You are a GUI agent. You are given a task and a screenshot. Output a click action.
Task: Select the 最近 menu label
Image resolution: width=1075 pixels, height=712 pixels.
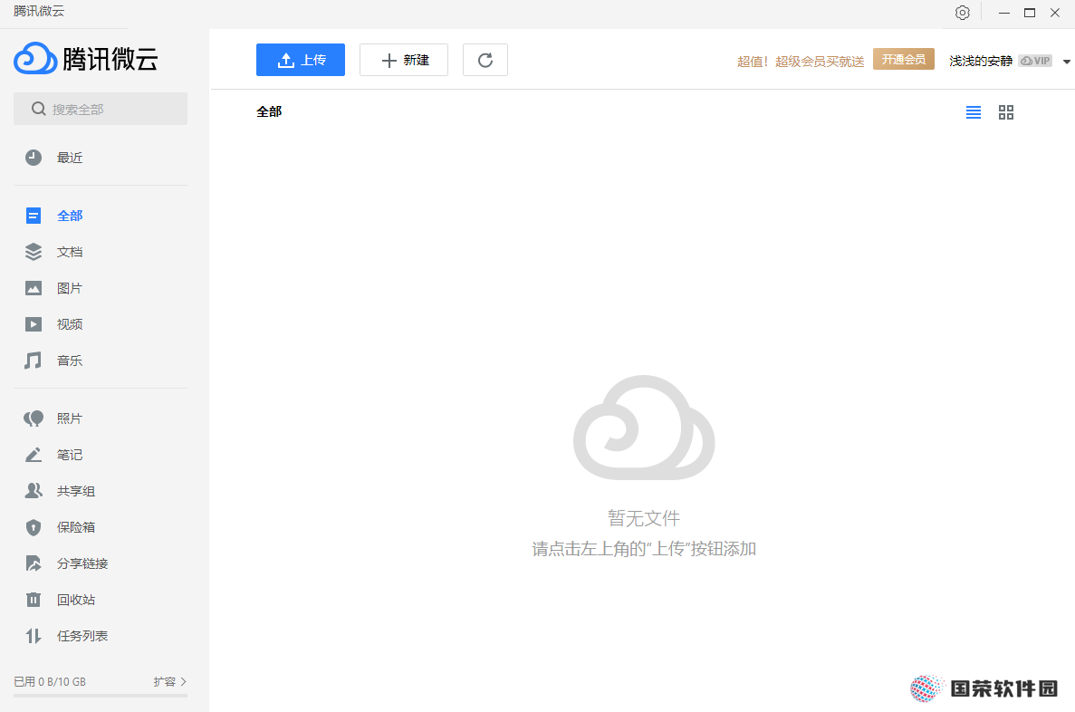pyautogui.click(x=70, y=158)
